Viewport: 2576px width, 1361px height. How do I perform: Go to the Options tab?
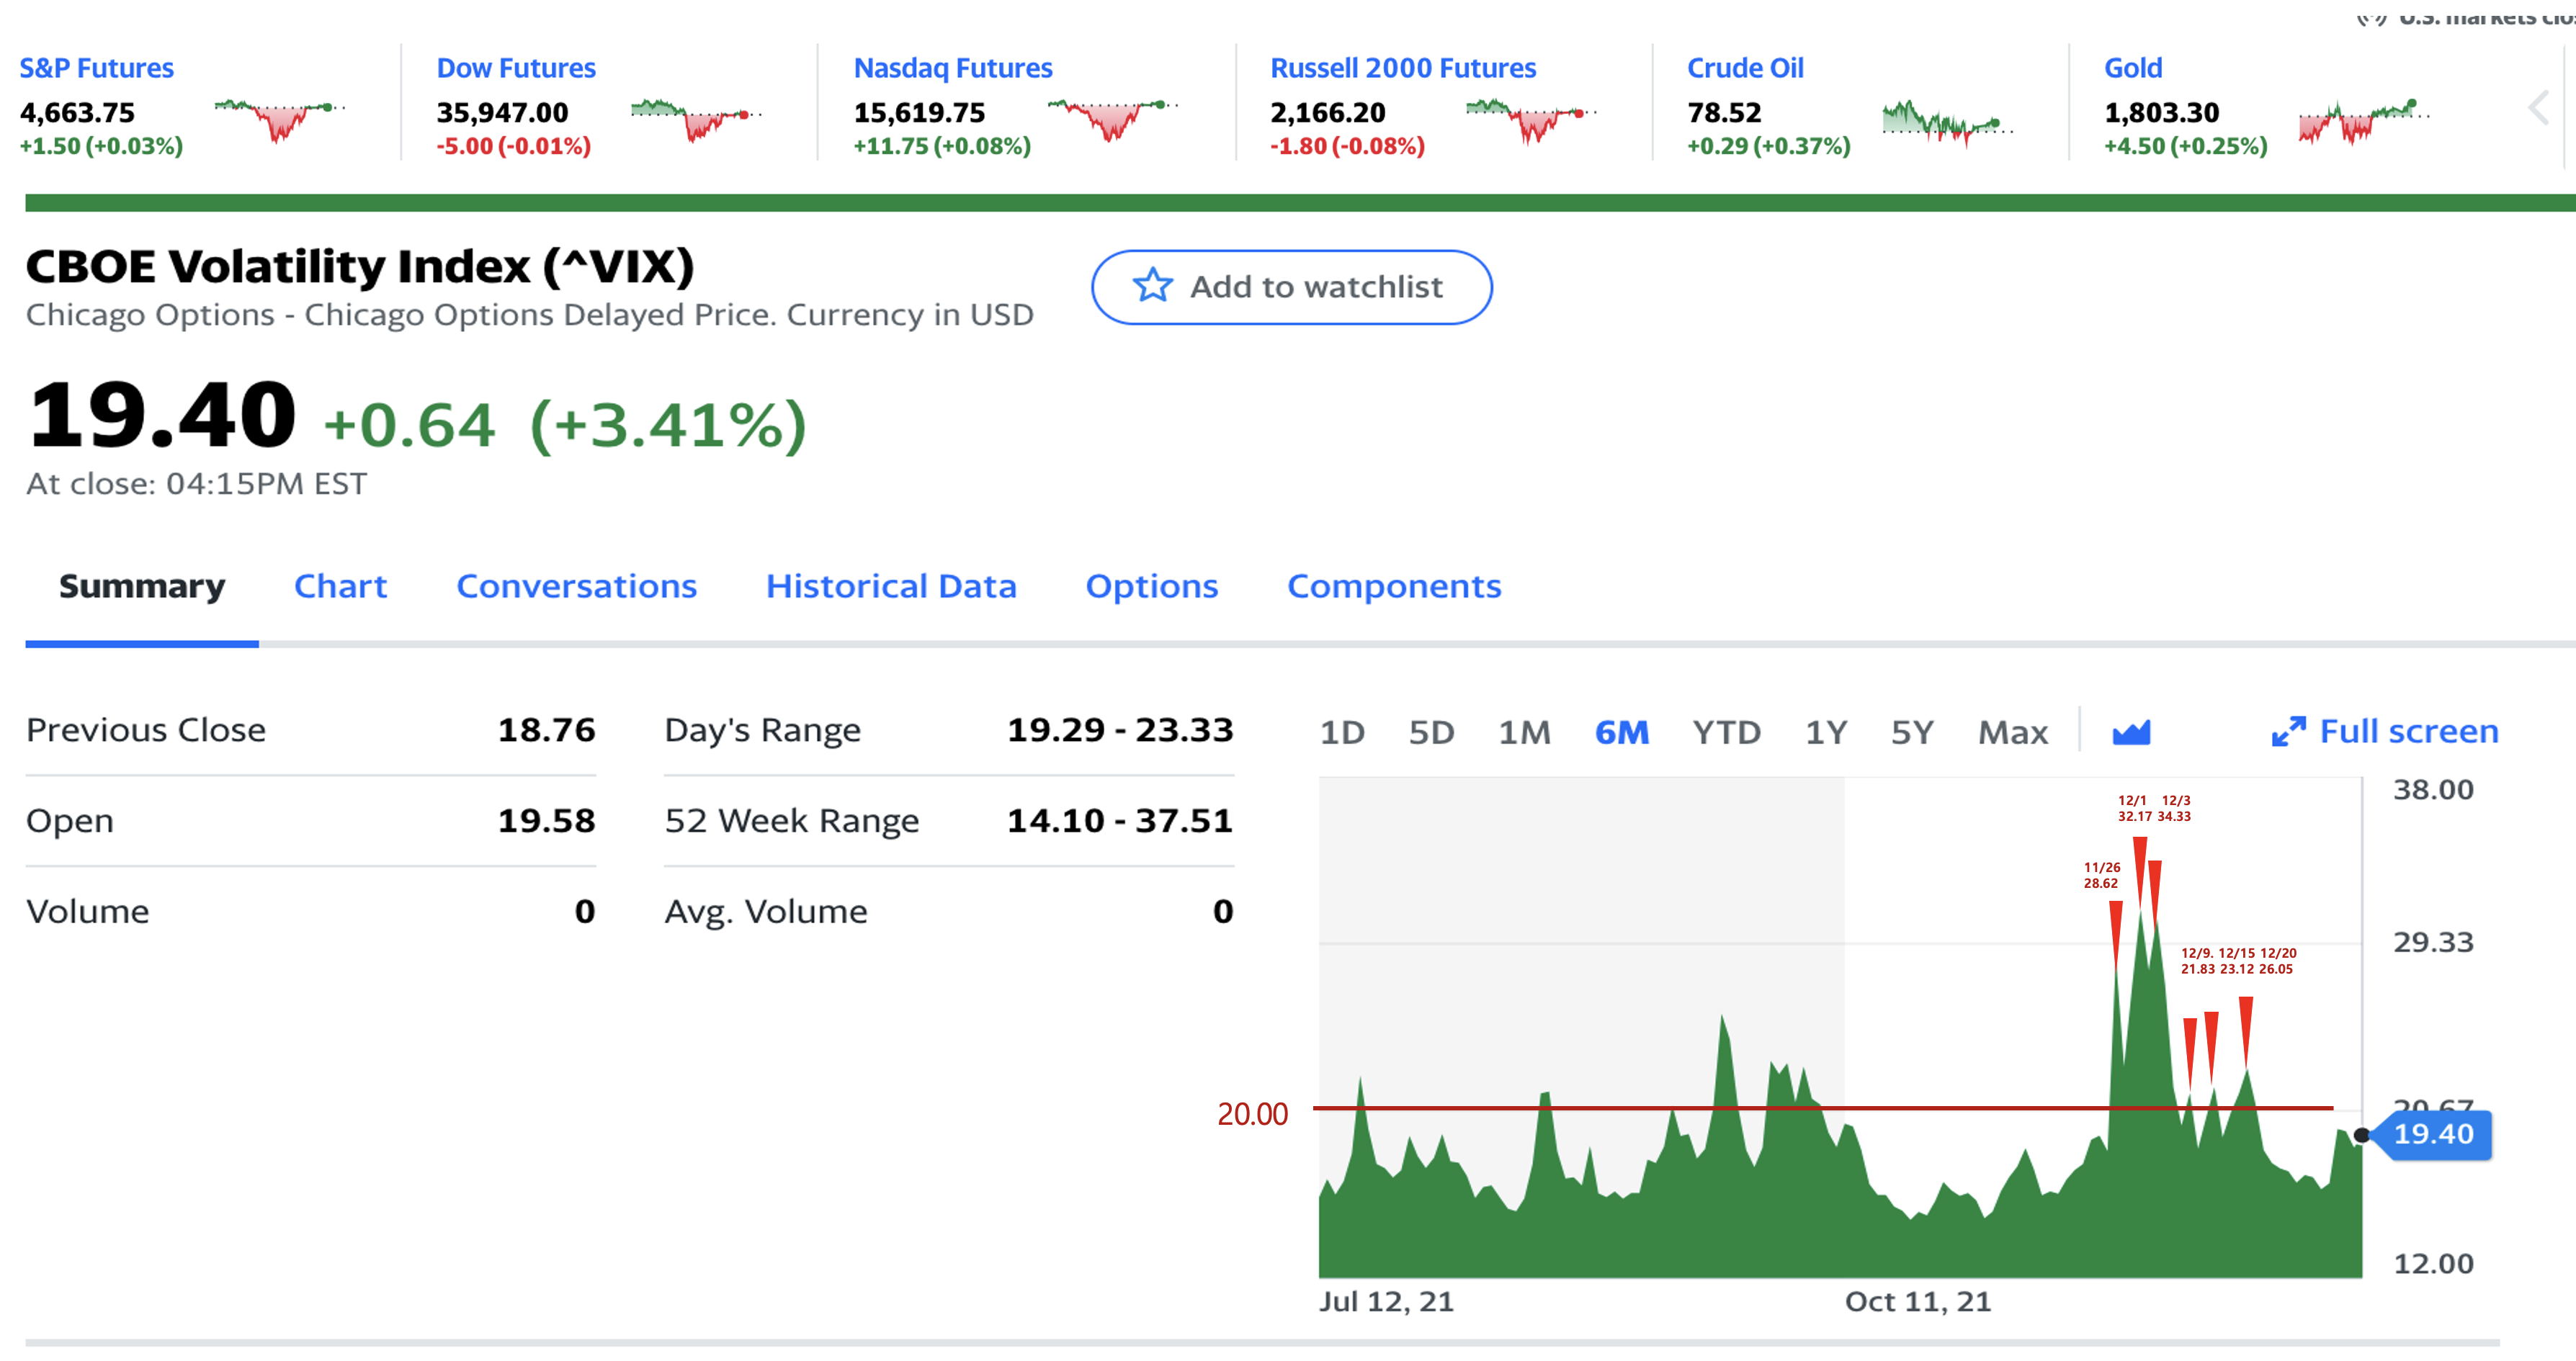coord(1152,586)
